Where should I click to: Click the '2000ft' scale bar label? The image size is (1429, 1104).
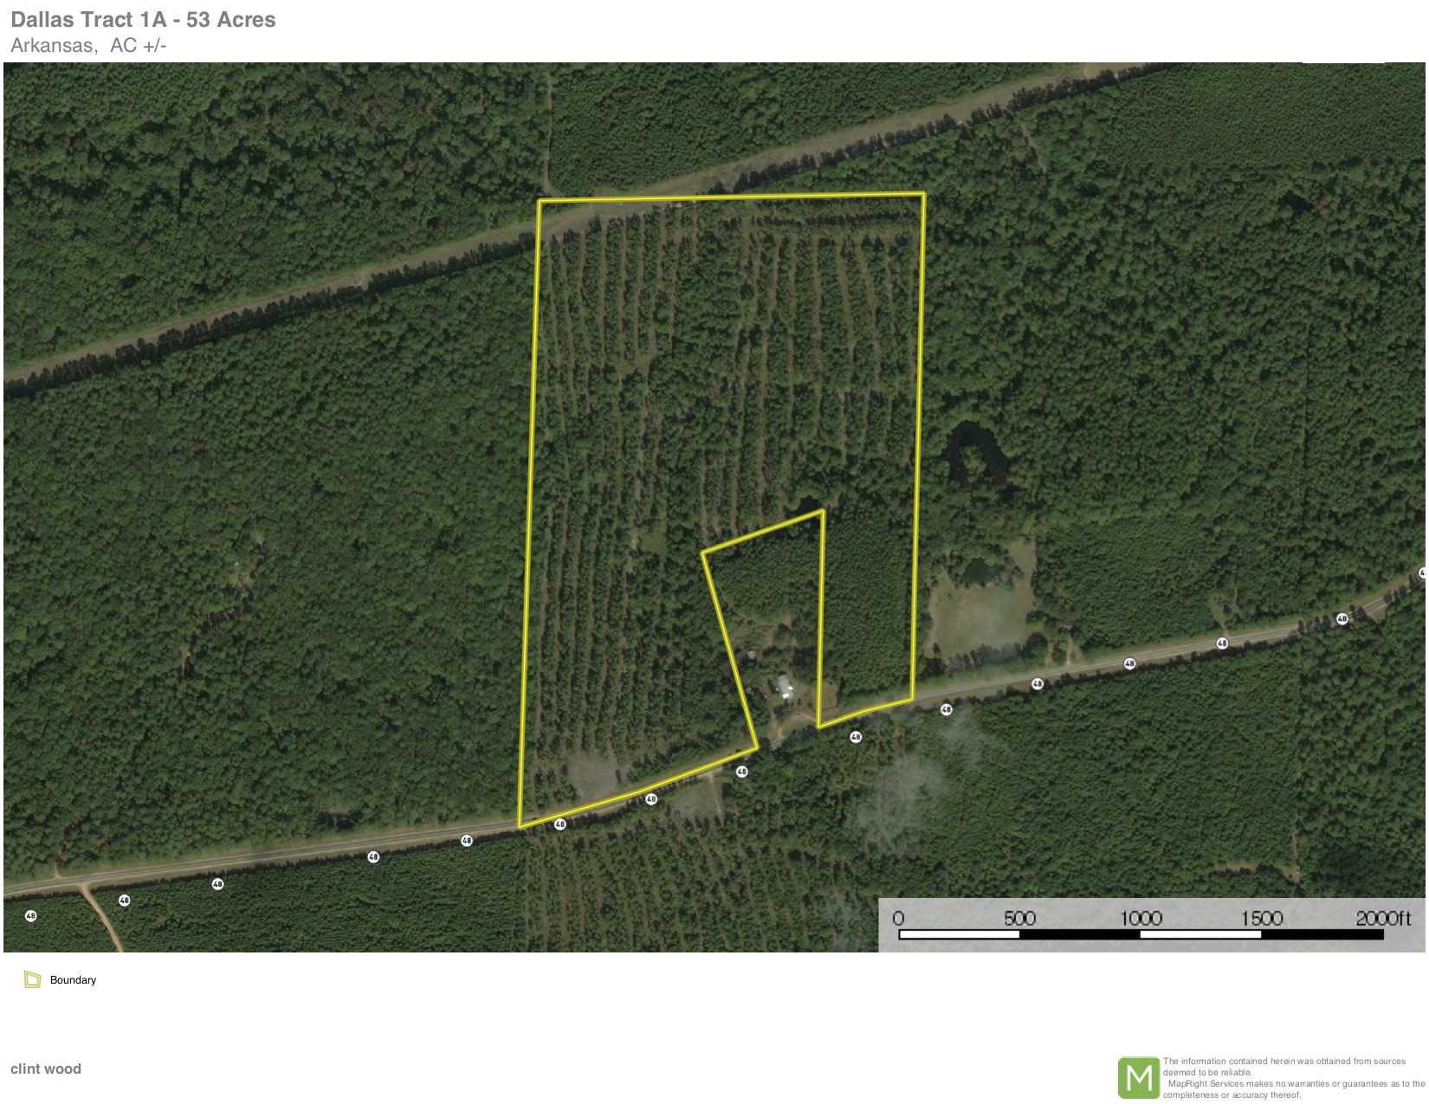[x=1383, y=919]
